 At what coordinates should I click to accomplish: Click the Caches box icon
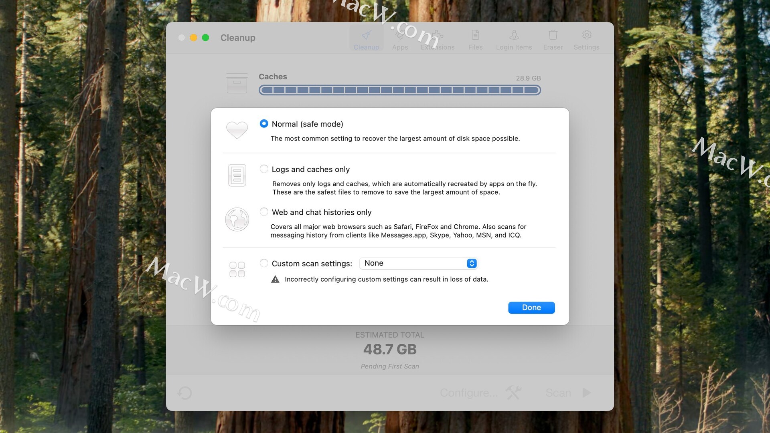[x=237, y=83]
